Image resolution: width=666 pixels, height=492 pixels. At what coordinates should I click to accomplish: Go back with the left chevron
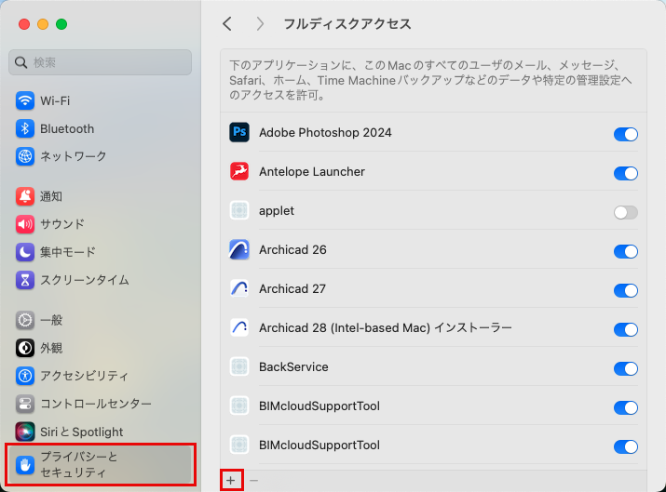tap(227, 24)
